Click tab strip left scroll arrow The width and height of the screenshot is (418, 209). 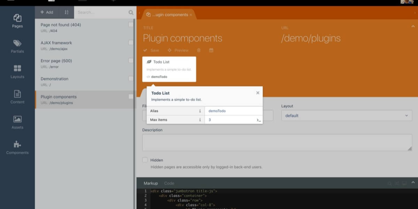pos(139,13)
